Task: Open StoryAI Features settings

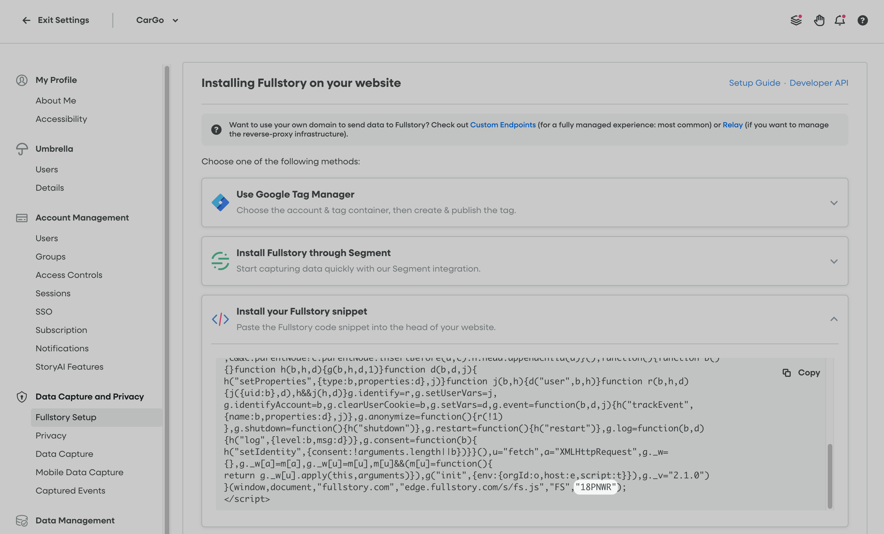Action: tap(69, 367)
